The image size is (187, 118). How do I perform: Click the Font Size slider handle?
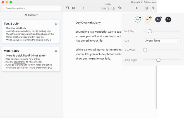coord(150,31)
